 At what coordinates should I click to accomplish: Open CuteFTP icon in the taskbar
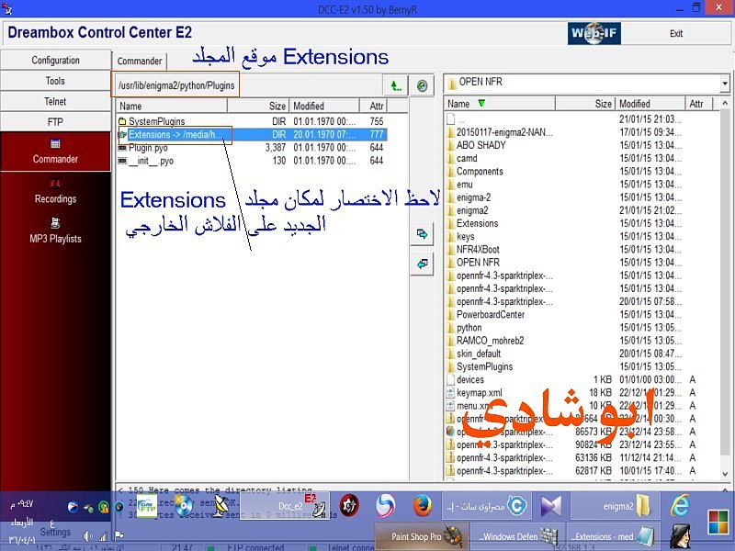point(147,506)
